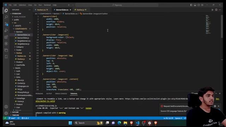This screenshot has width=226, height=127.
Task: Click the command center search field
Action: [117, 5]
